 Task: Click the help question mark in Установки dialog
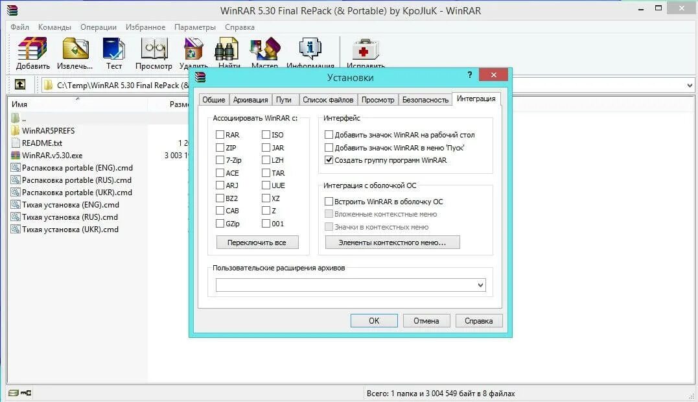point(470,75)
